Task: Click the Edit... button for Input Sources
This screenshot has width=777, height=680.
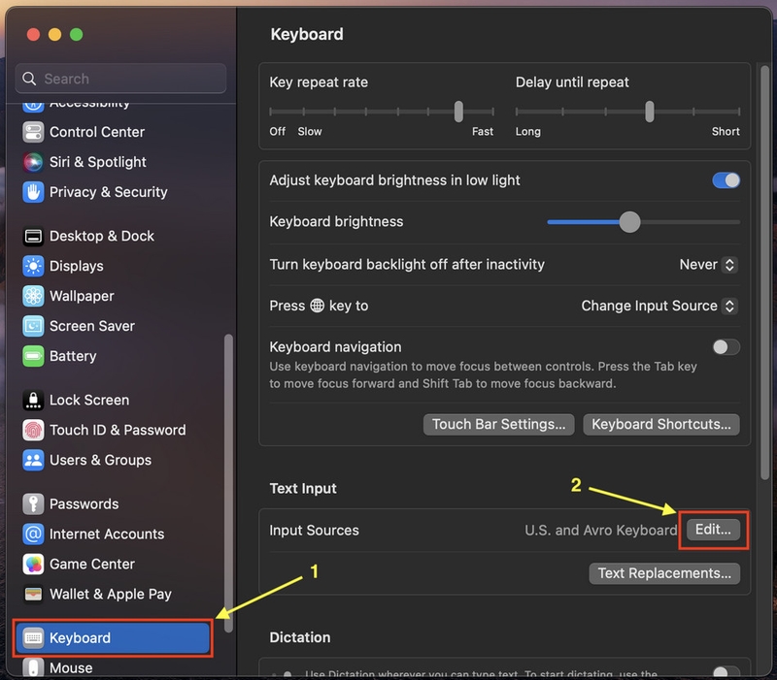Action: coord(714,531)
